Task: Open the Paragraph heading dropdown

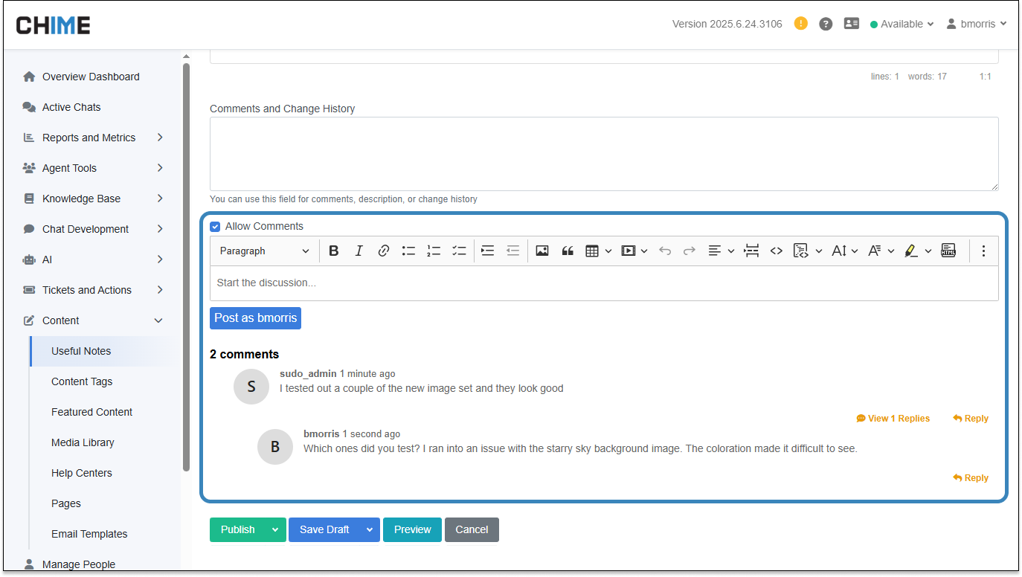Action: [x=265, y=251]
